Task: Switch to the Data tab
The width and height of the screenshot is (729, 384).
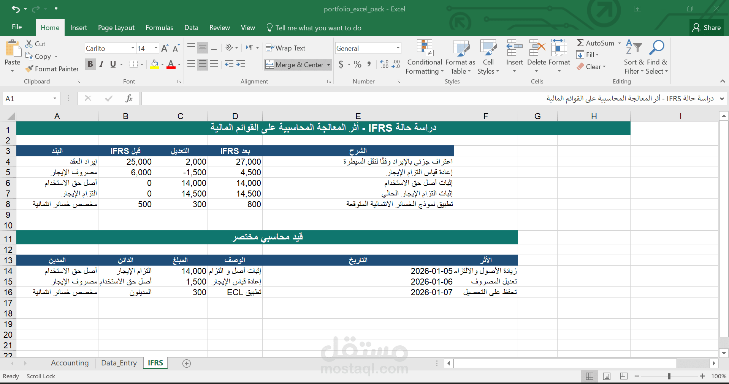Action: (x=191, y=28)
